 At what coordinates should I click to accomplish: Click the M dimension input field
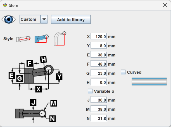pos(99,109)
